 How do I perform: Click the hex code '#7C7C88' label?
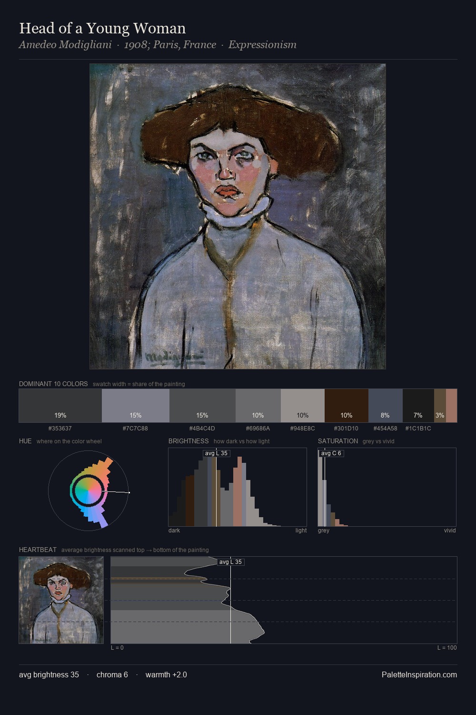(135, 429)
